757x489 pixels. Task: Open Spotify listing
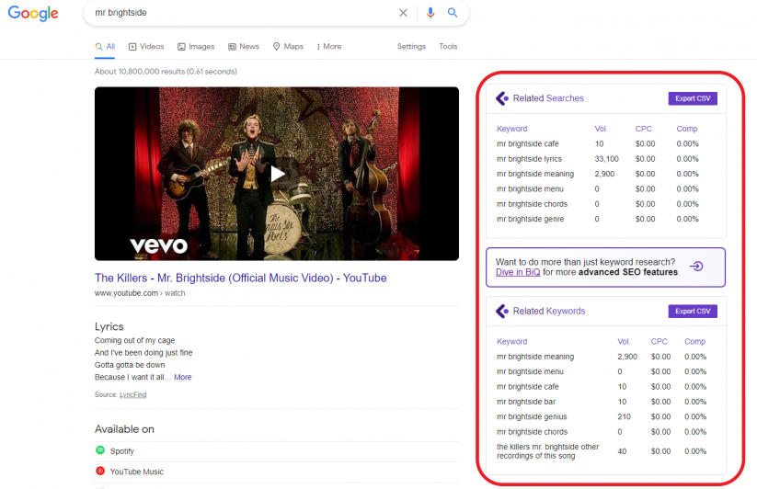click(122, 451)
